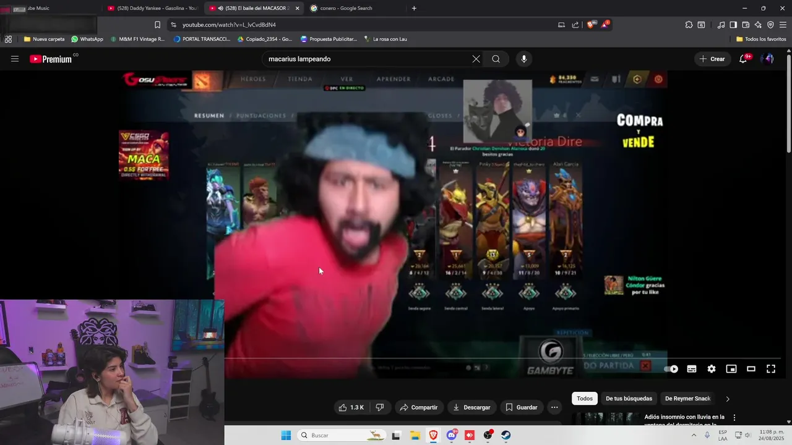Open the YouTube guide hamburger menu
The image size is (792, 445).
click(15, 59)
